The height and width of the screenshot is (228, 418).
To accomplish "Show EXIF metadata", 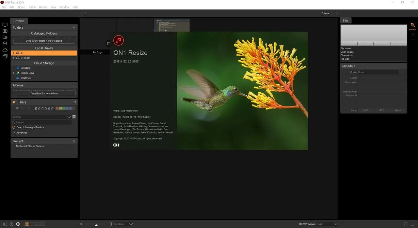I will pyautogui.click(x=365, y=110).
